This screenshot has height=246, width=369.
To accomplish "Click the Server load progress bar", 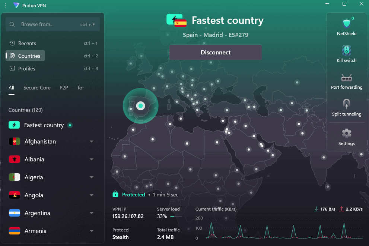I will [176, 216].
